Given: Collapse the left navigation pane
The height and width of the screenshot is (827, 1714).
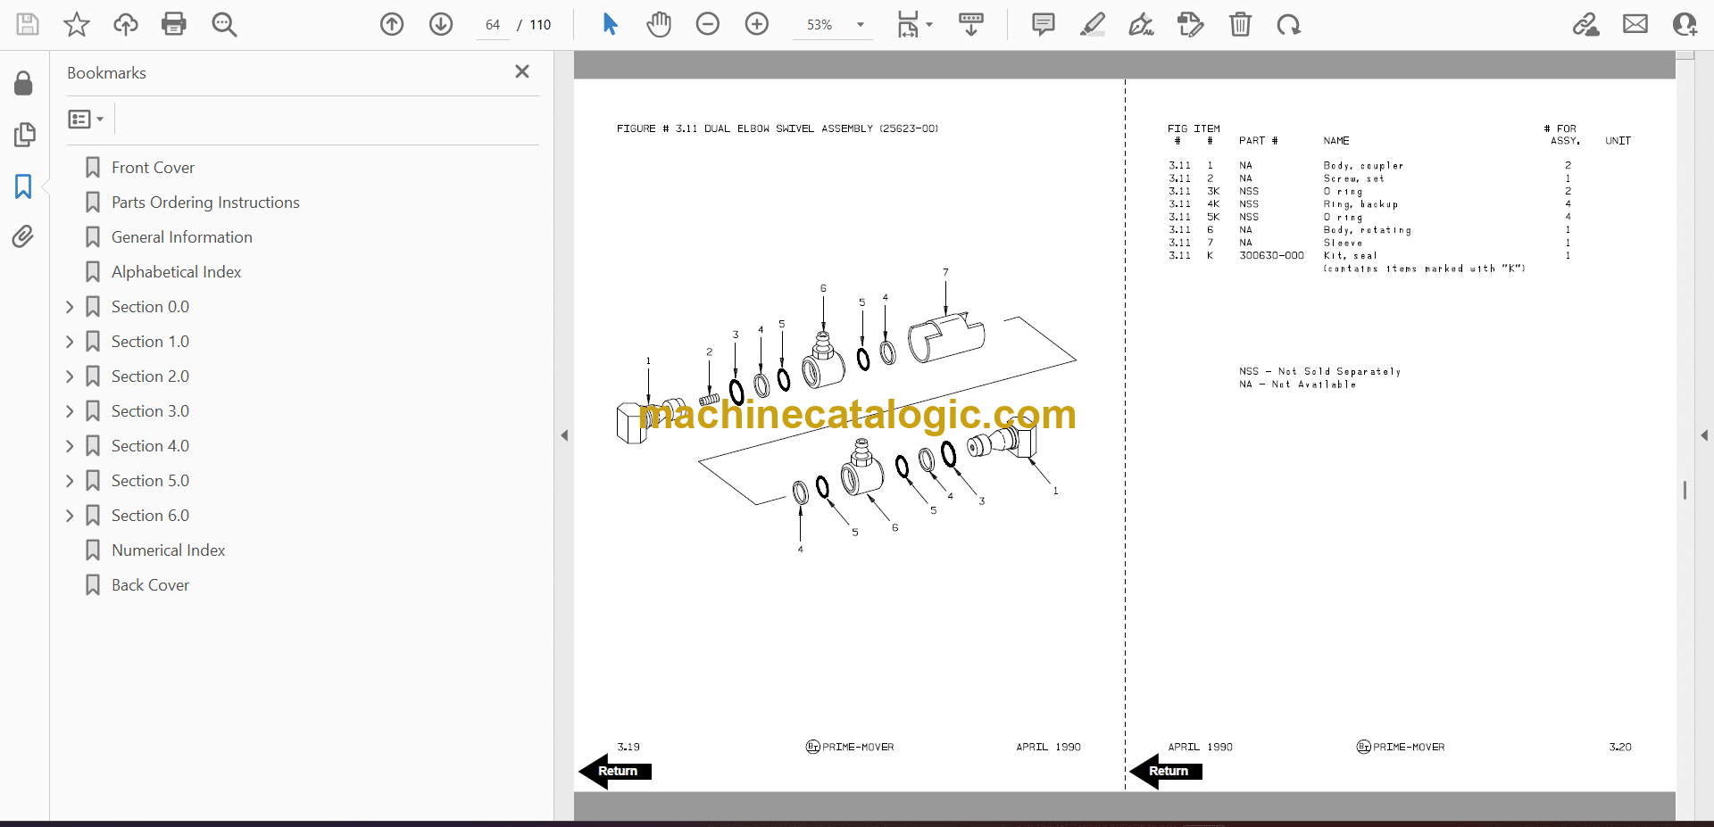Looking at the screenshot, I should (564, 435).
